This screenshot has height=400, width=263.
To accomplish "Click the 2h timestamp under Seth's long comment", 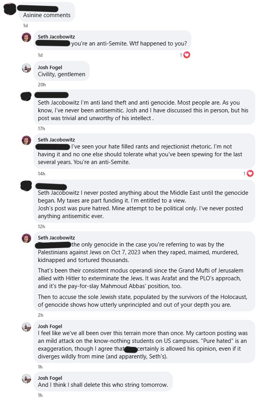I will [x=40, y=315].
